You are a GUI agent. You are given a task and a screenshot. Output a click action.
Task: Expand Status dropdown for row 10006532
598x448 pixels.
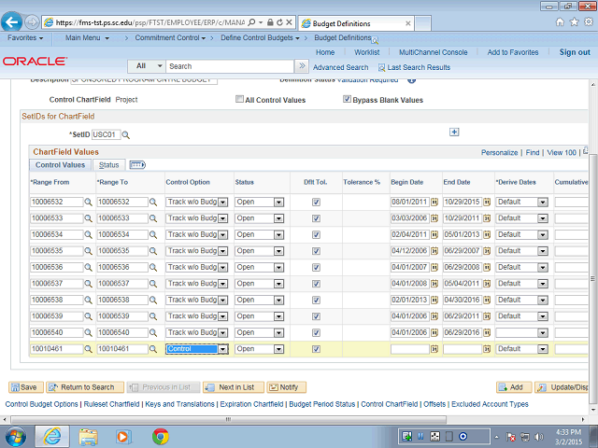point(274,203)
